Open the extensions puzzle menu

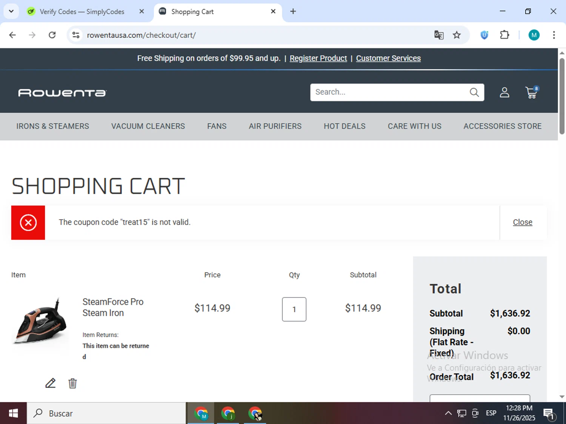click(x=504, y=35)
